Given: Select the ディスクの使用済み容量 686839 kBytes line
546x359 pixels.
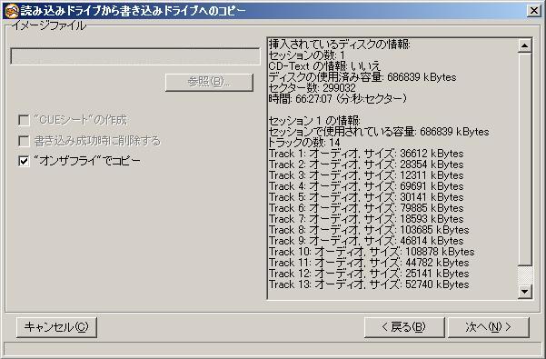Looking at the screenshot, I should (362, 77).
